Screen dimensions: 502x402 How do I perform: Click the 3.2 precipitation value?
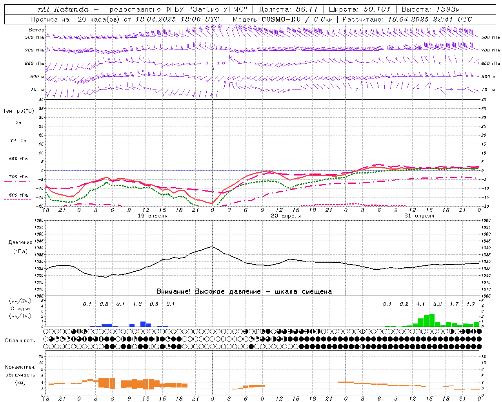[x=437, y=304]
